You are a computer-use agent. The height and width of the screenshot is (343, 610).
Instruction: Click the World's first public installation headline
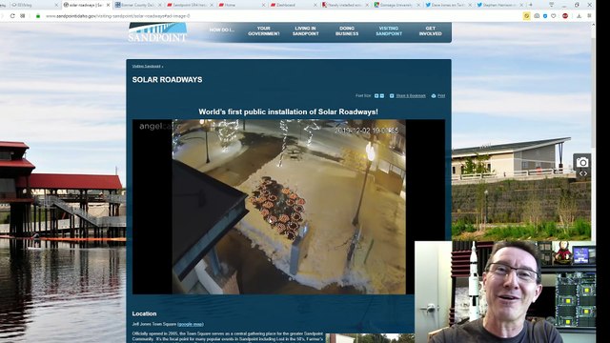click(288, 111)
